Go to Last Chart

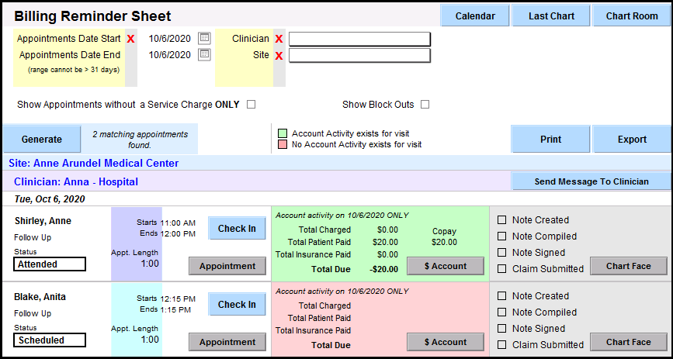click(551, 16)
